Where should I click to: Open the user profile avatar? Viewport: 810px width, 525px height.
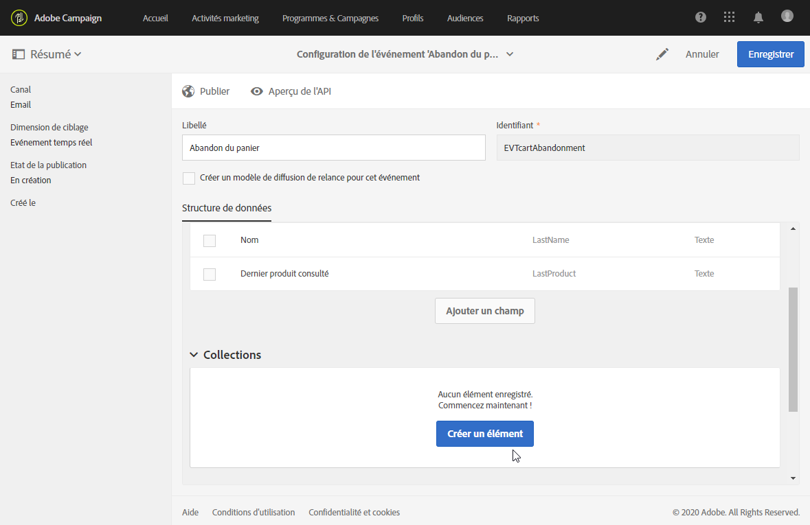tap(787, 16)
